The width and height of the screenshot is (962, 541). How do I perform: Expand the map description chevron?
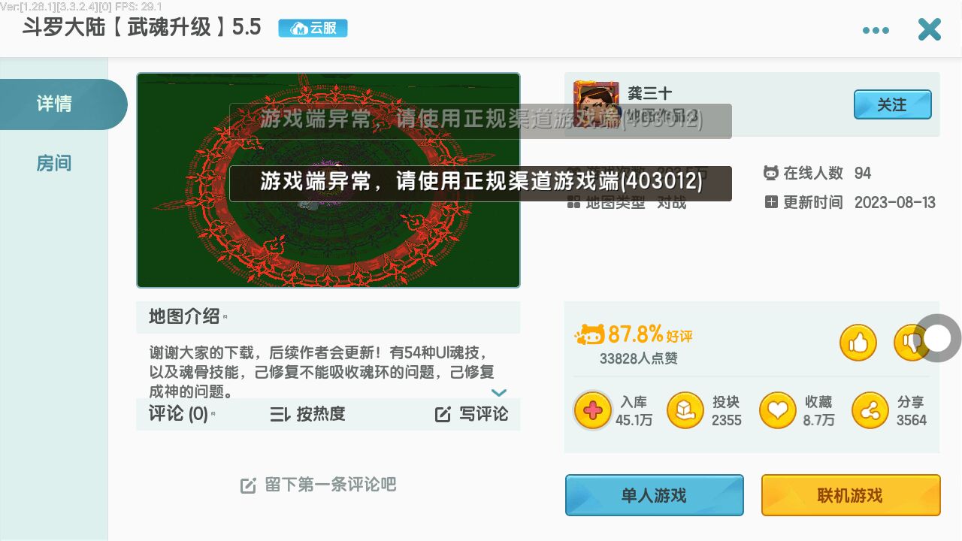(499, 392)
